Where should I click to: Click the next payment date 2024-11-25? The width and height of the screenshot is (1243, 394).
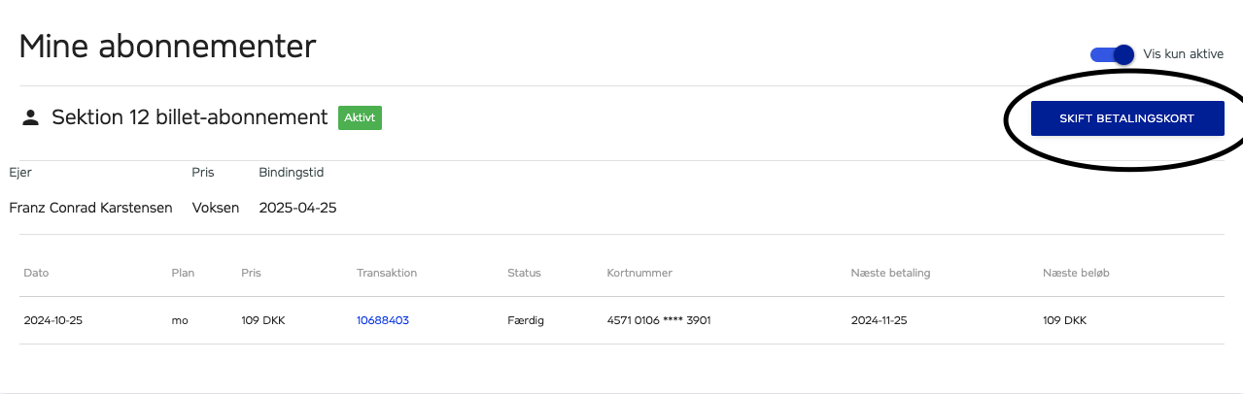(x=880, y=320)
